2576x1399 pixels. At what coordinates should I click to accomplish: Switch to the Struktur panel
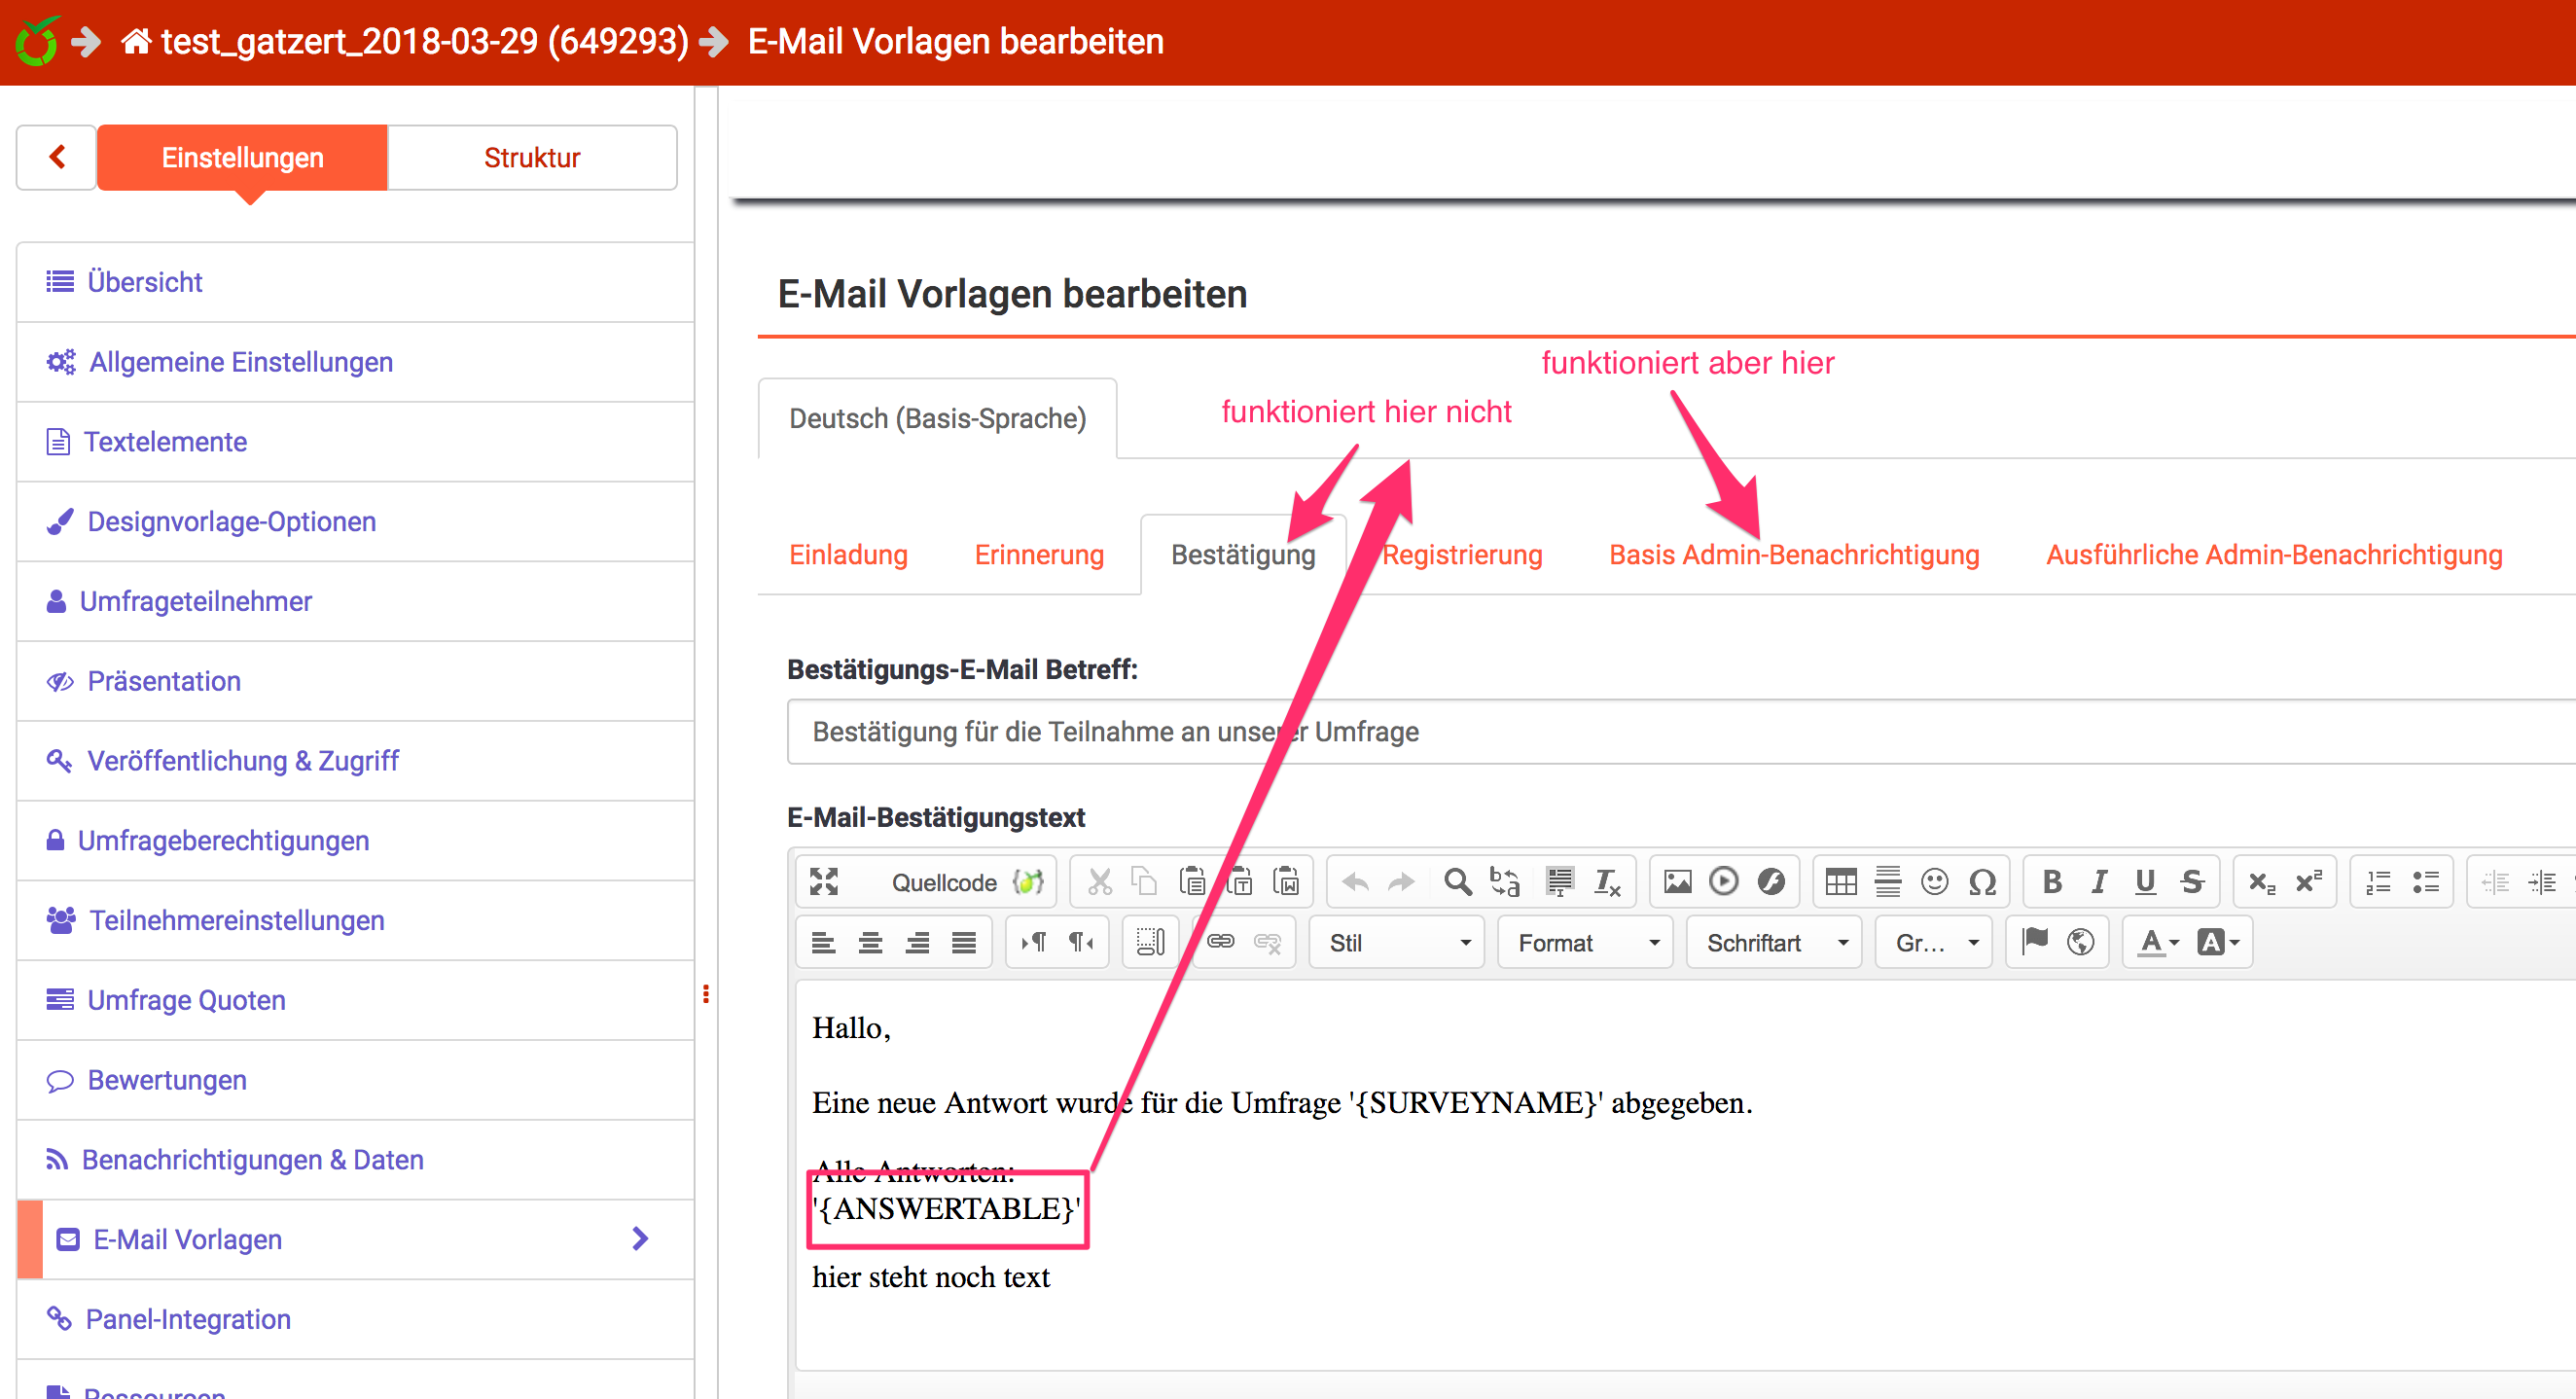pyautogui.click(x=531, y=158)
